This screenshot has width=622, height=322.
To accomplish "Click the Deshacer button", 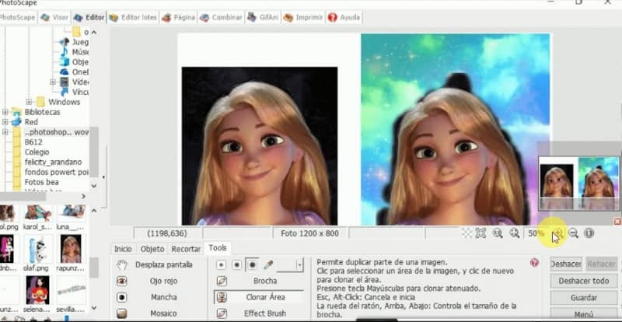I will click(x=566, y=264).
